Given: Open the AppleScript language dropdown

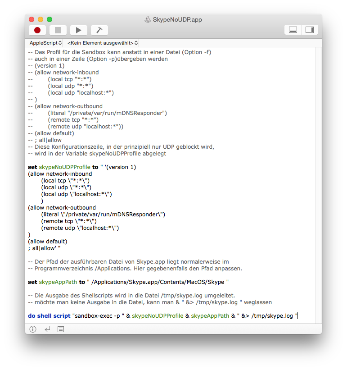Looking at the screenshot, I should 45,43.
